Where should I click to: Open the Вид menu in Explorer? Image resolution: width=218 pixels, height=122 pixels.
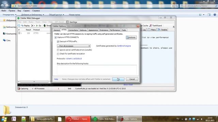point(19,11)
